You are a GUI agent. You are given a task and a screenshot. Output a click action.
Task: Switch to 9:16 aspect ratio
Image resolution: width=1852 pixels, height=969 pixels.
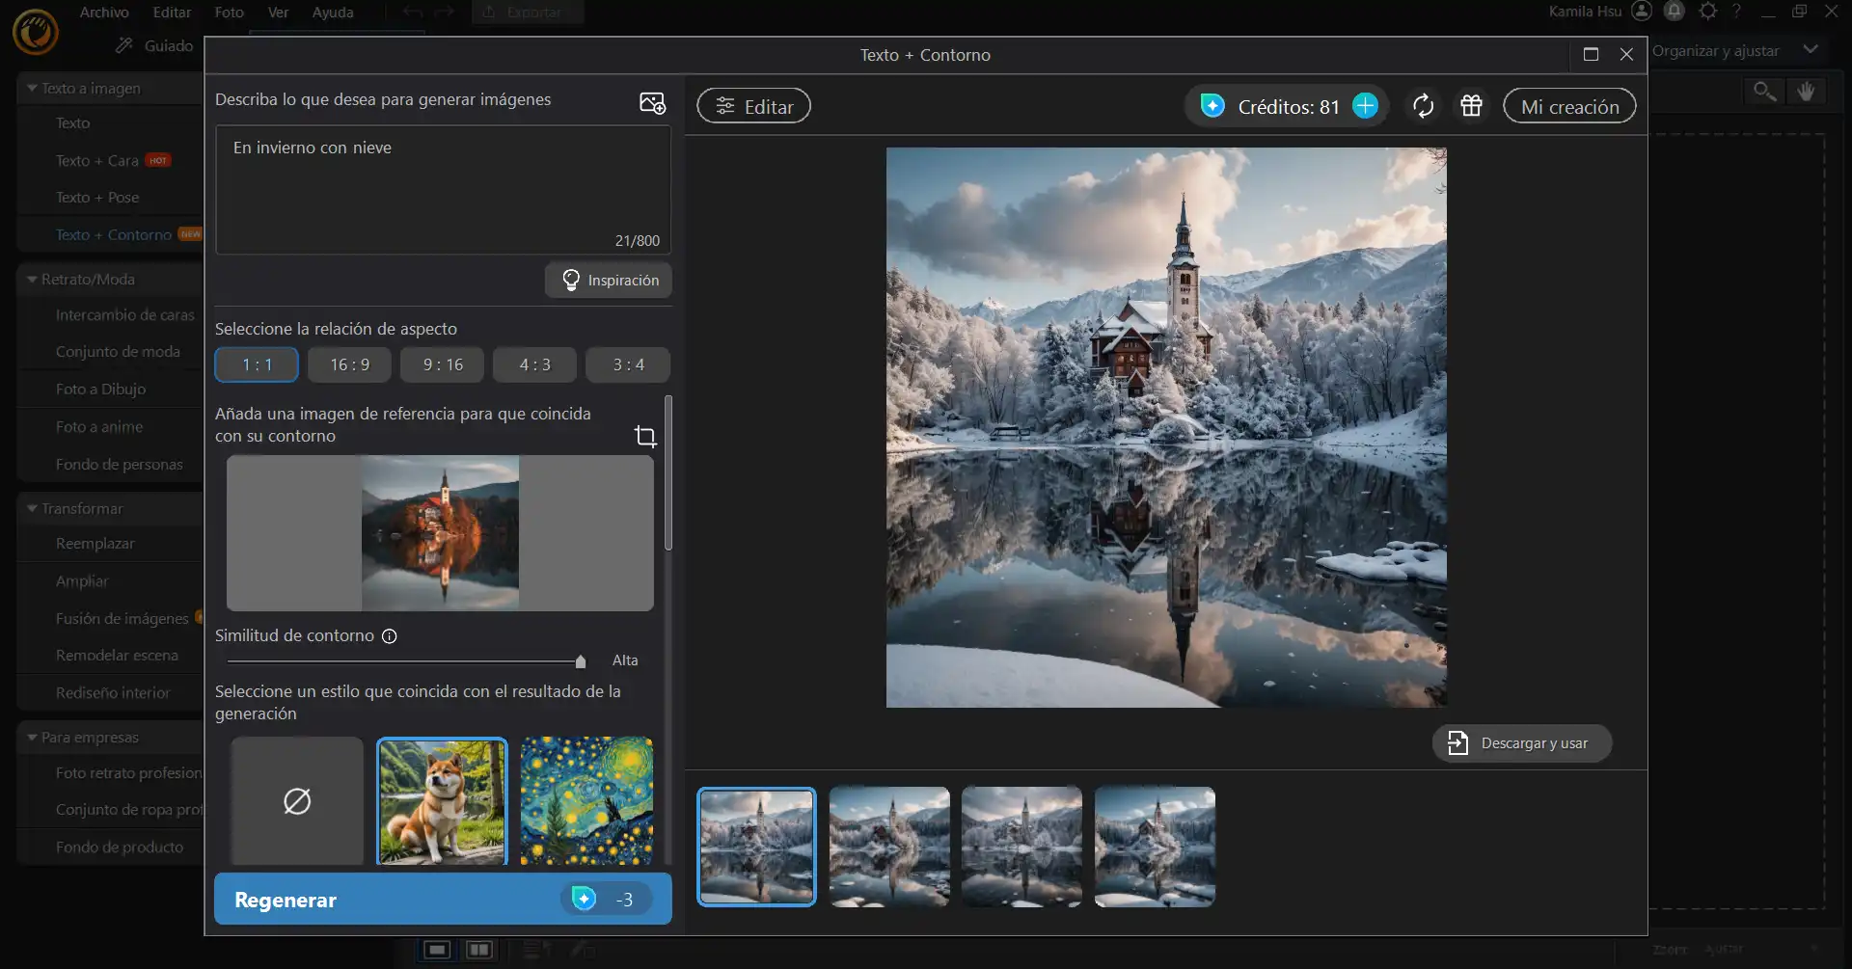click(x=443, y=365)
